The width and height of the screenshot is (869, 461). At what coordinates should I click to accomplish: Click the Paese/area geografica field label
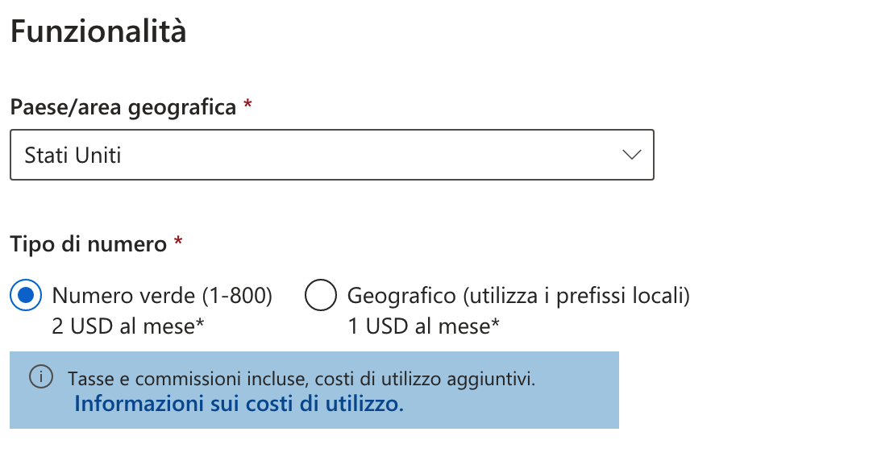[x=123, y=107]
